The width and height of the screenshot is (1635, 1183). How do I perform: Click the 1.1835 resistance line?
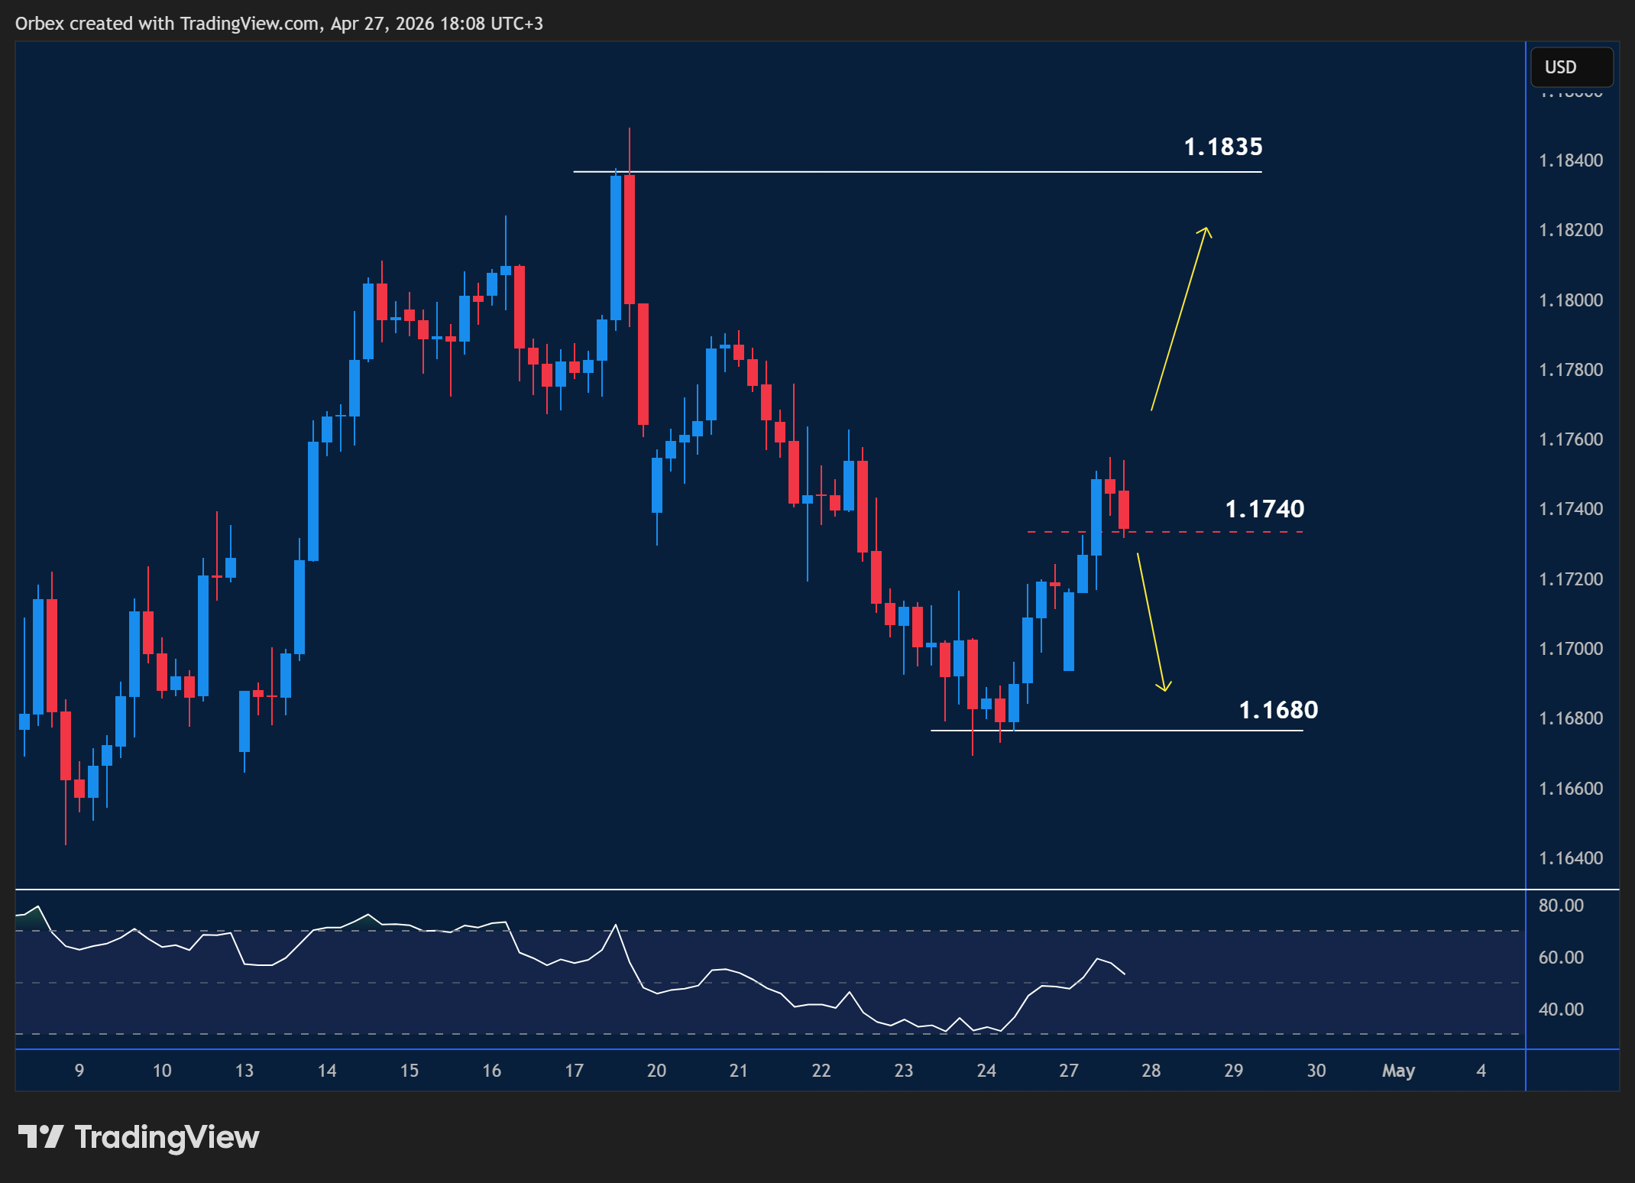pos(917,172)
